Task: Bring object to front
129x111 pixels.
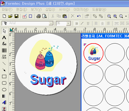Action: point(95,16)
